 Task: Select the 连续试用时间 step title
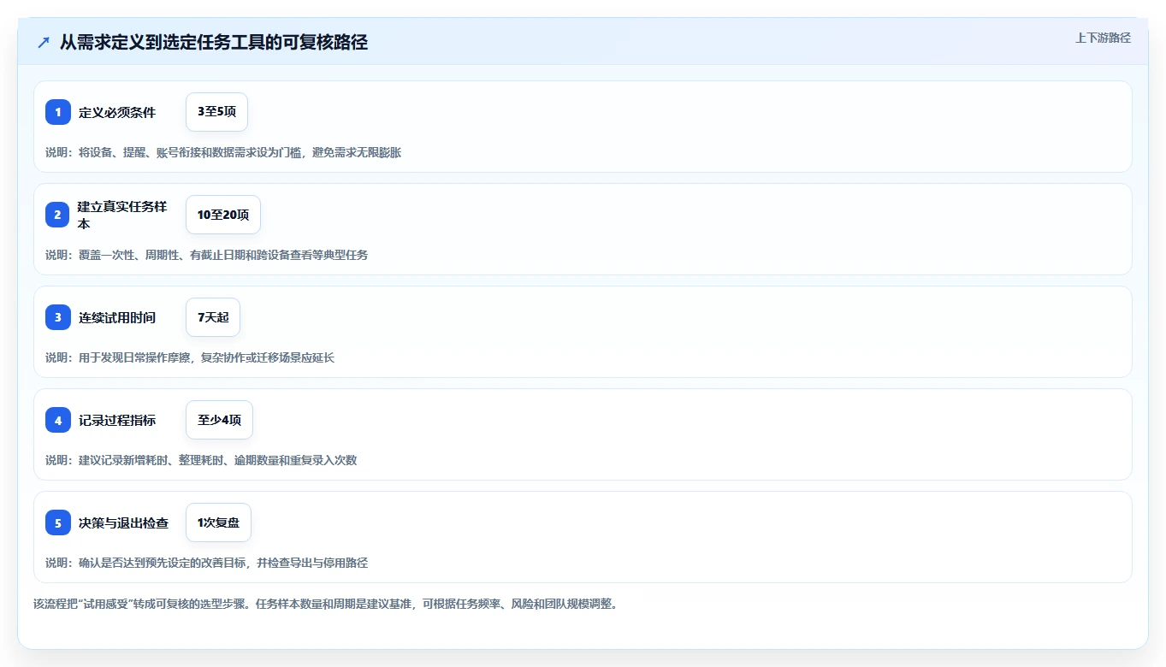[117, 317]
